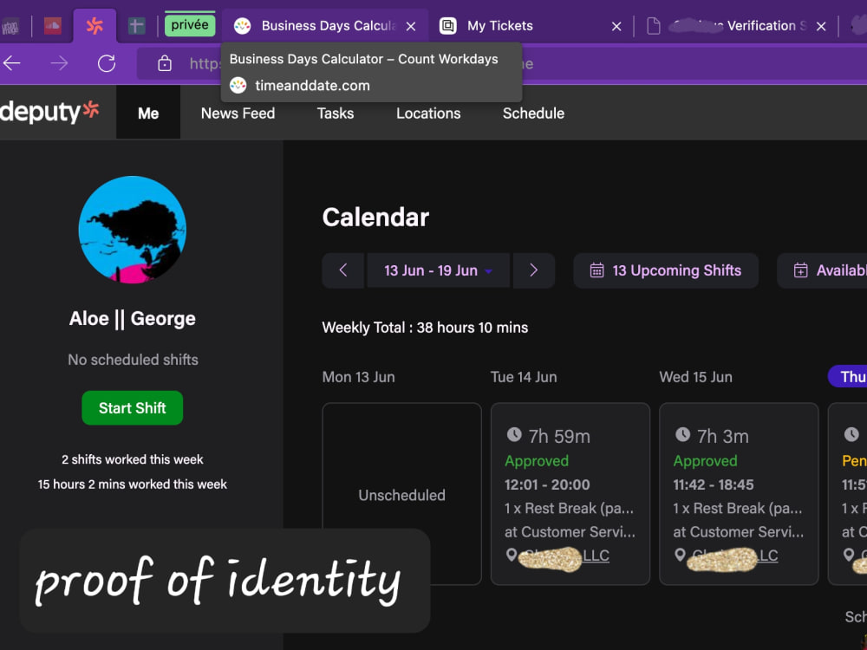Open the Wed 15 Jun 7h 3m shift card

(x=739, y=494)
